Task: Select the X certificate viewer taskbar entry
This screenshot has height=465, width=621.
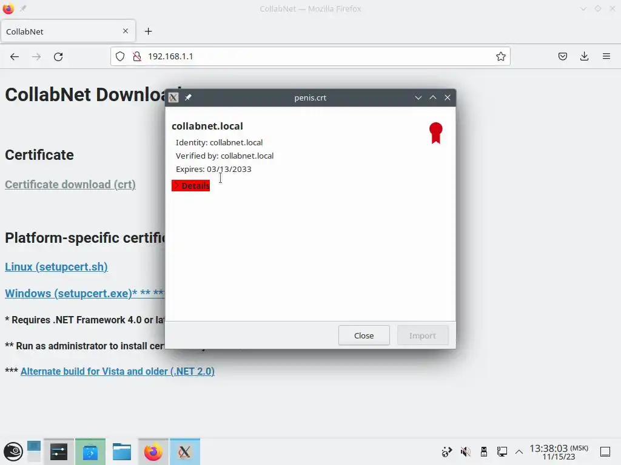Action: coord(184,452)
